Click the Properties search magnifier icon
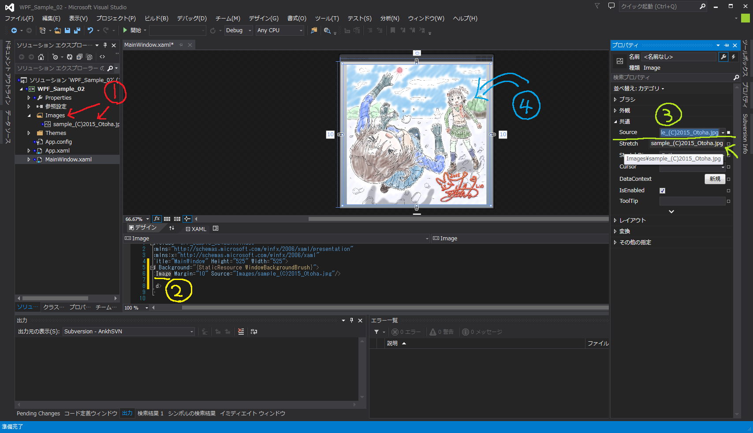 (736, 78)
